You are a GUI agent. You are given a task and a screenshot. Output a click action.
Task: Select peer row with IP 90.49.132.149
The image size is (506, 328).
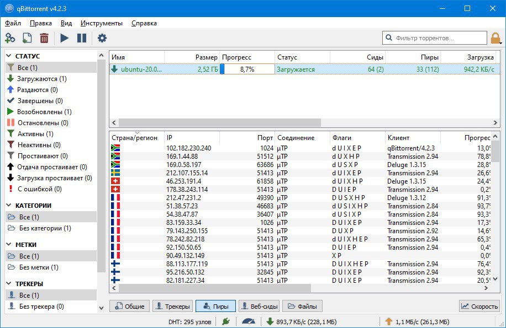pyautogui.click(x=301, y=256)
